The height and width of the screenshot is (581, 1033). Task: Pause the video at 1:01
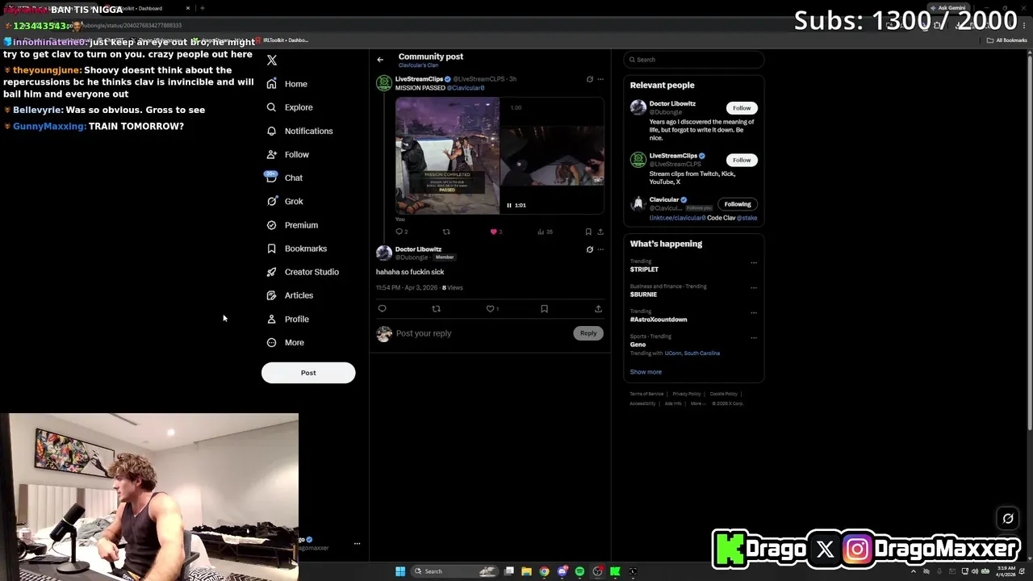coord(508,205)
